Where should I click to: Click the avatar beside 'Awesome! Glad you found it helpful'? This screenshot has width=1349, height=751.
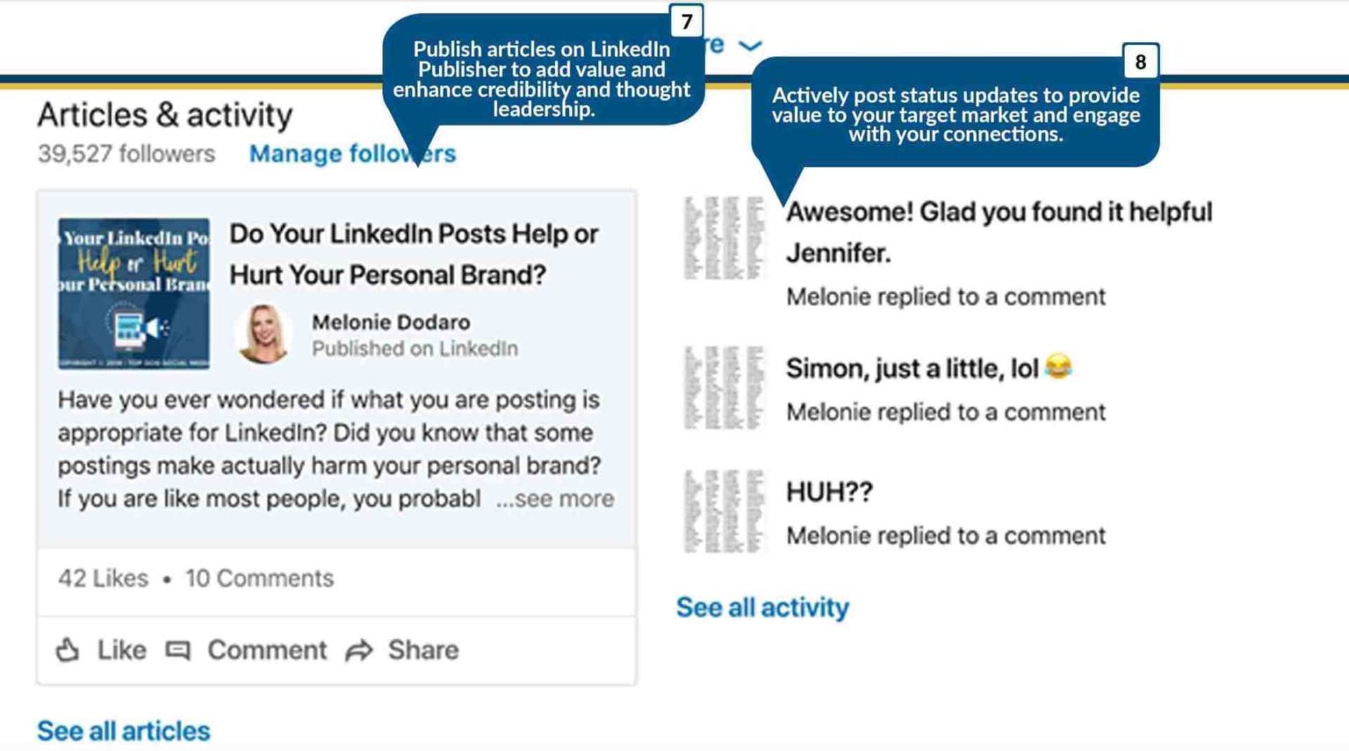point(725,237)
